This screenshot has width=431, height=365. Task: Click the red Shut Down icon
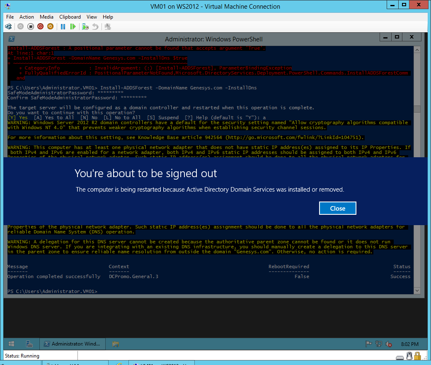pyautogui.click(x=41, y=26)
